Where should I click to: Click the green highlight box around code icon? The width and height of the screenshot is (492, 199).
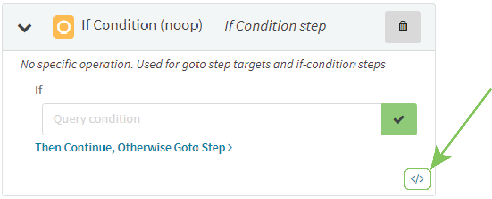(x=417, y=179)
